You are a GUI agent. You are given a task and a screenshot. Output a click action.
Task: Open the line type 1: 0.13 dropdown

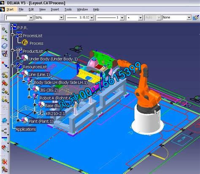click(x=92, y=18)
